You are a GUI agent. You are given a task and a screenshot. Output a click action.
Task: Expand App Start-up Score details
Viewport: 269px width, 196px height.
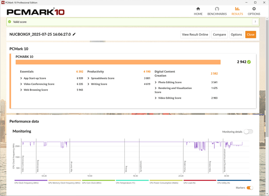click(21, 78)
